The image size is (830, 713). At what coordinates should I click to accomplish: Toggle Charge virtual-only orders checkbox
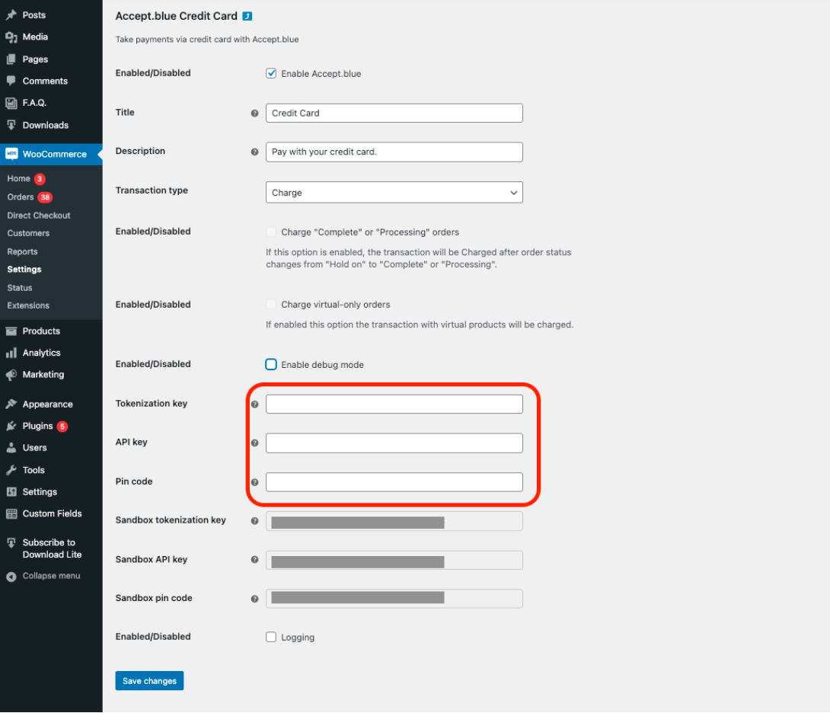[x=271, y=304]
